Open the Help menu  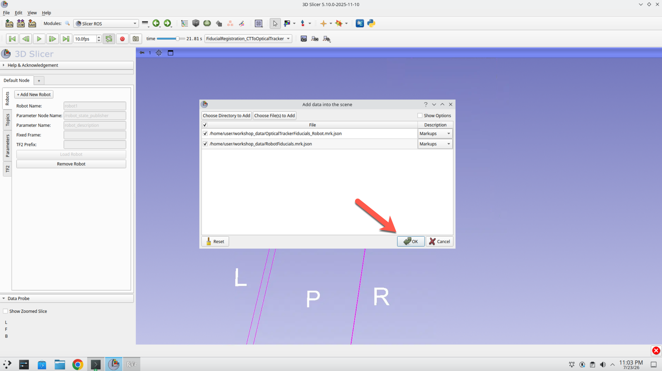(46, 13)
